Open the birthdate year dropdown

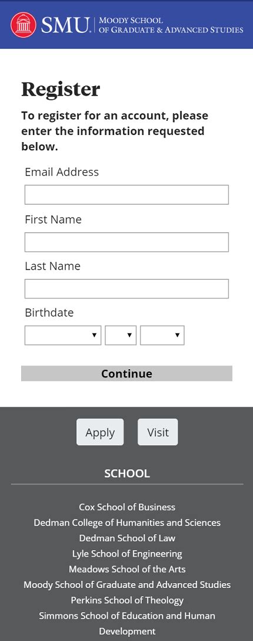click(162, 335)
